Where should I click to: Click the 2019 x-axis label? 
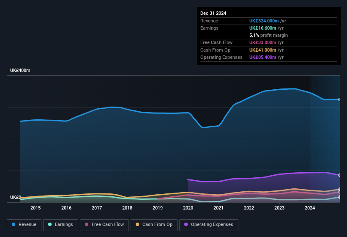tap(158, 208)
